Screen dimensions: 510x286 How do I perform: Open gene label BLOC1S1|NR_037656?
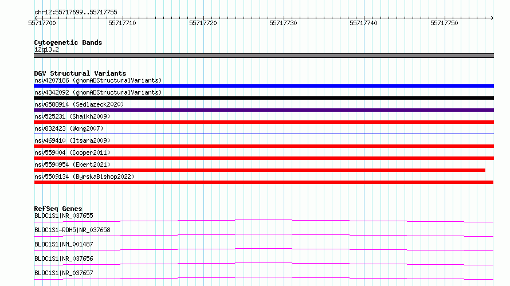coord(64,258)
